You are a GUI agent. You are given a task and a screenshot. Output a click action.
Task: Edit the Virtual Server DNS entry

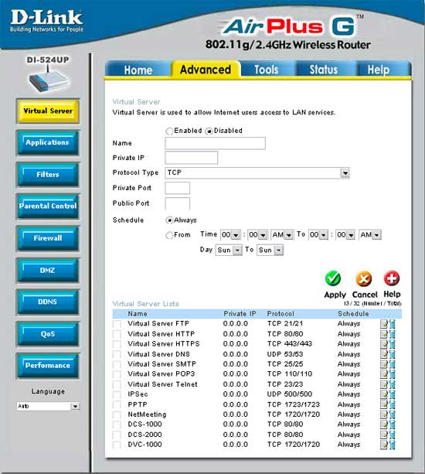pos(383,354)
